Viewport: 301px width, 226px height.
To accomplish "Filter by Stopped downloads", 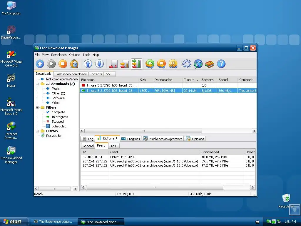I will [x=58, y=122].
